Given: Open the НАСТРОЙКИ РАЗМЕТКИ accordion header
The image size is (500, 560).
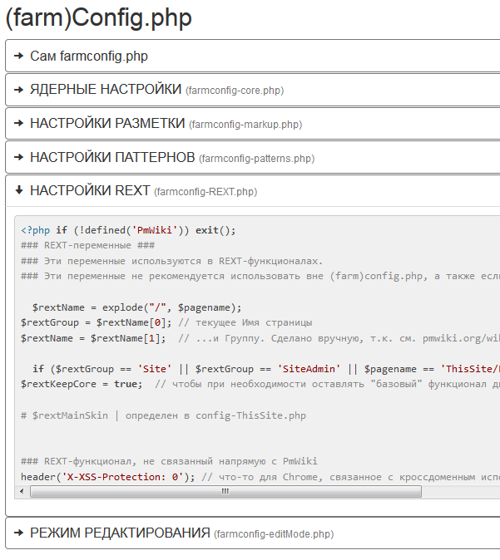Looking at the screenshot, I should pos(253,124).
